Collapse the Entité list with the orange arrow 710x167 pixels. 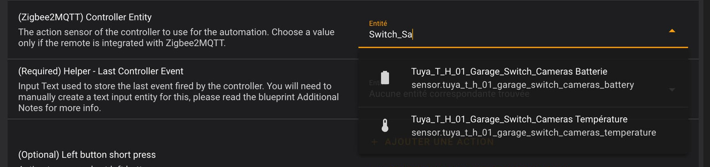click(x=672, y=31)
